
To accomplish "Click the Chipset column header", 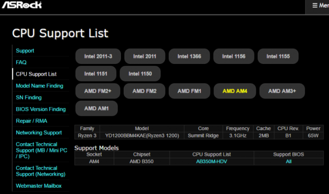I will tap(141, 154).
